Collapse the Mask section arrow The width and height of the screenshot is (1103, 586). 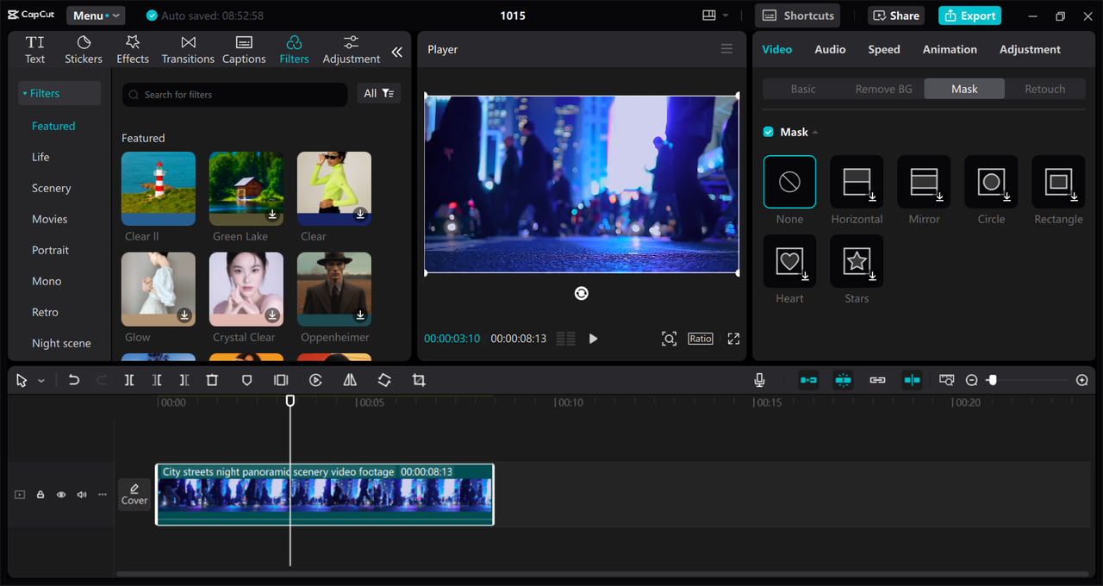click(x=815, y=132)
